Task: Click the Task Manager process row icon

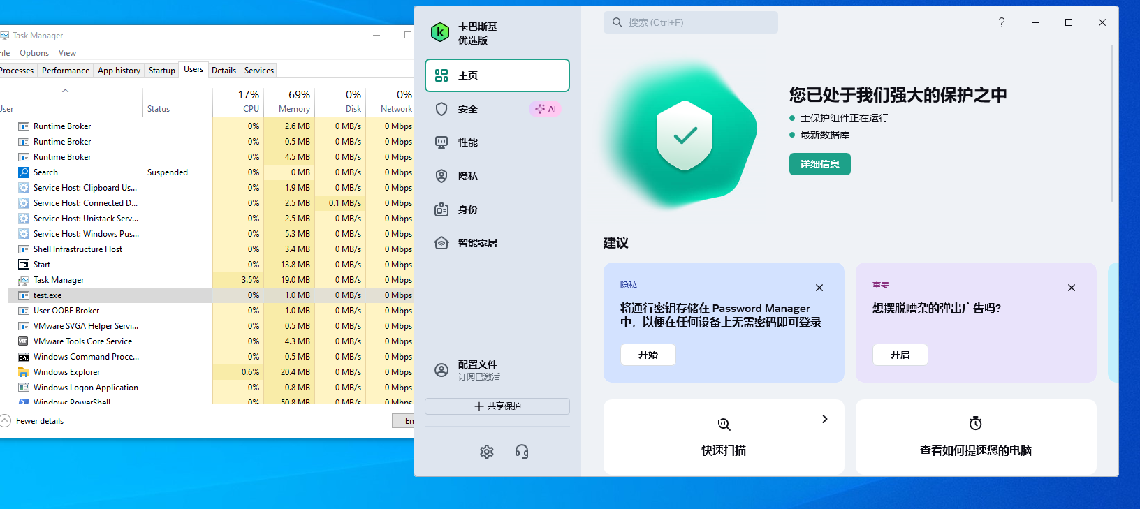Action: click(x=24, y=280)
